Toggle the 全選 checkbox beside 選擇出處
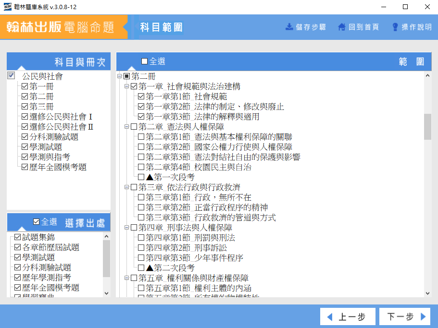This screenshot has width=438, height=328. click(37, 222)
